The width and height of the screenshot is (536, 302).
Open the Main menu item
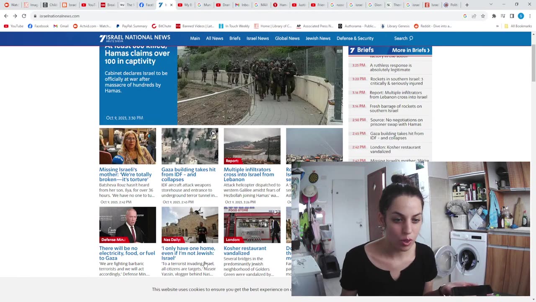tap(195, 38)
